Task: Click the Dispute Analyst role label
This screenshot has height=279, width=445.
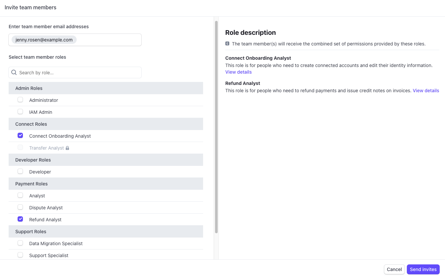Action: coord(46,208)
